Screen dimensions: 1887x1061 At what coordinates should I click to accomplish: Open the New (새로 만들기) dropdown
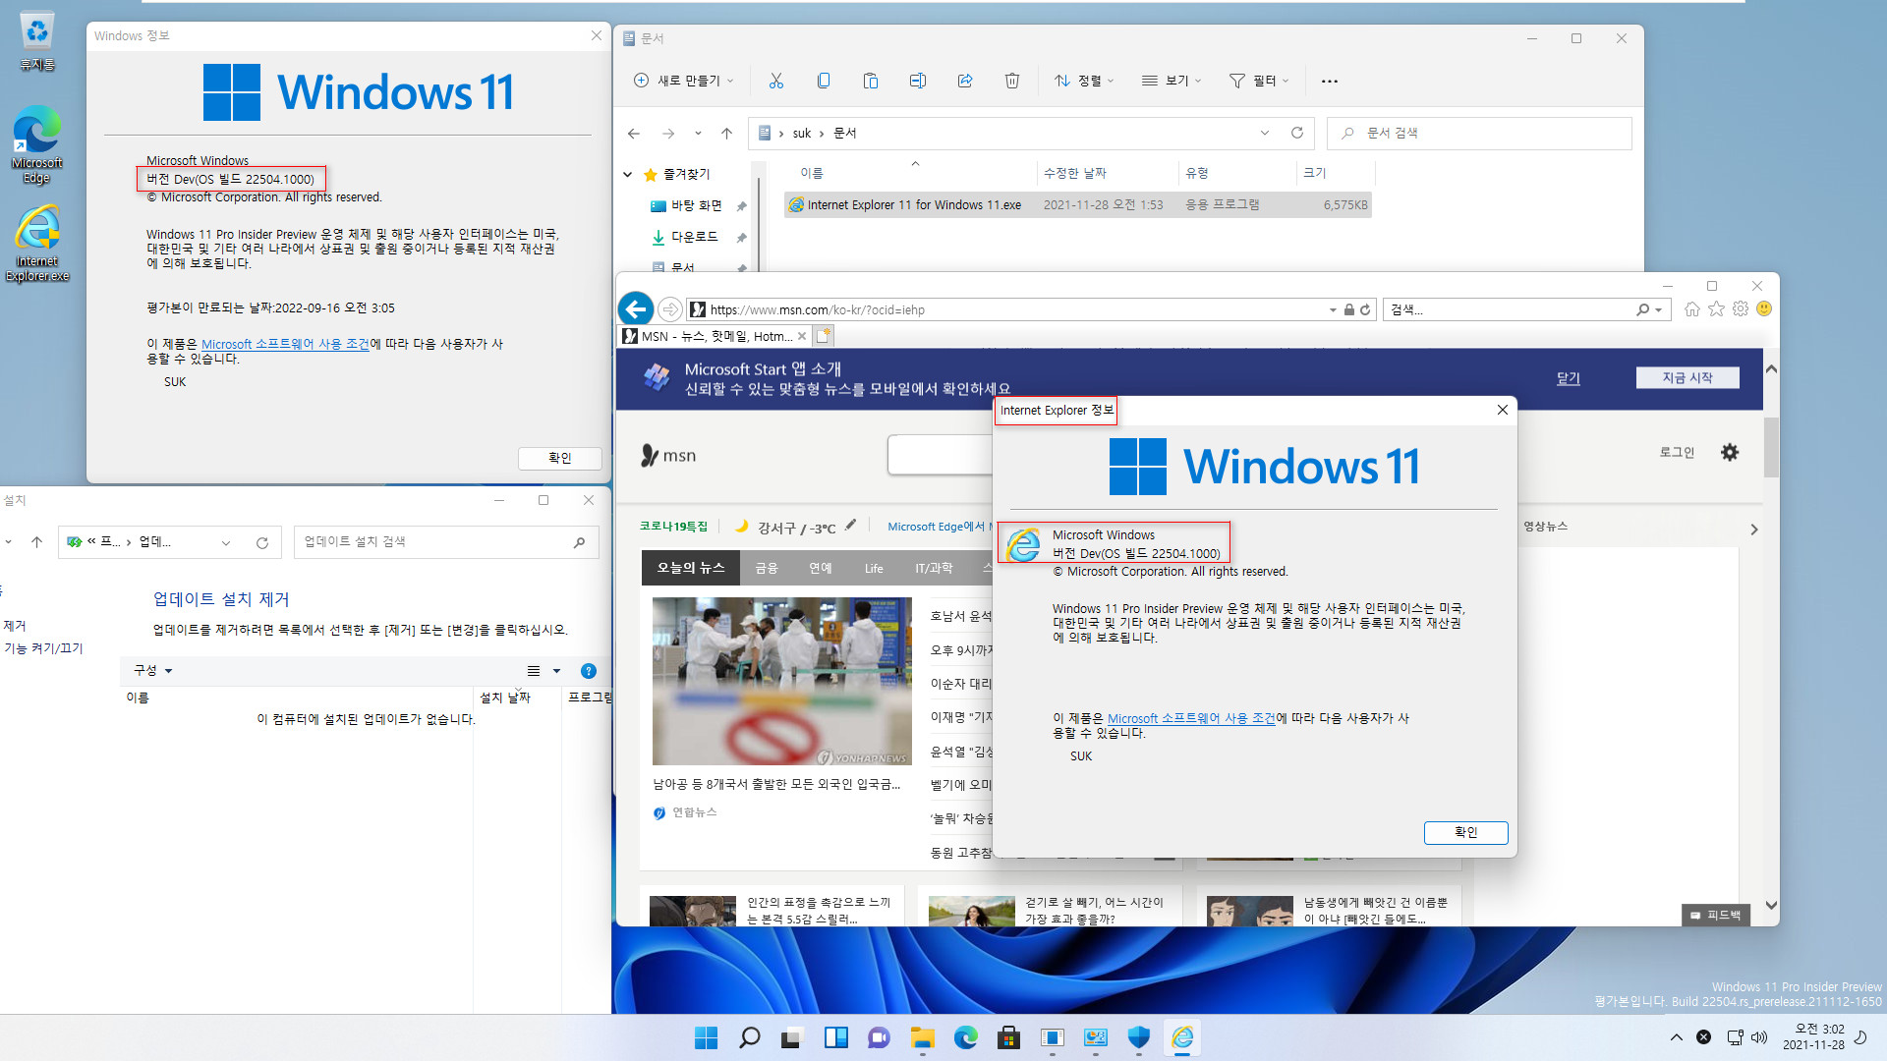(684, 81)
